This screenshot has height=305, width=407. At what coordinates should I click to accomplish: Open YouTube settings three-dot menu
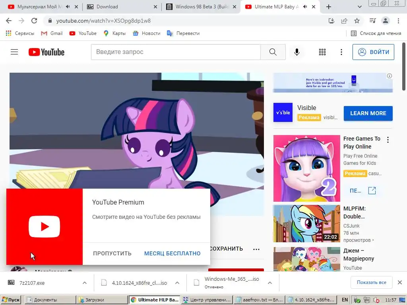[341, 52]
